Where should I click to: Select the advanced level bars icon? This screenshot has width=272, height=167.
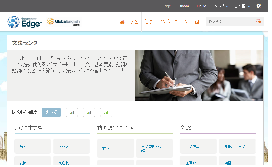pos(106,112)
